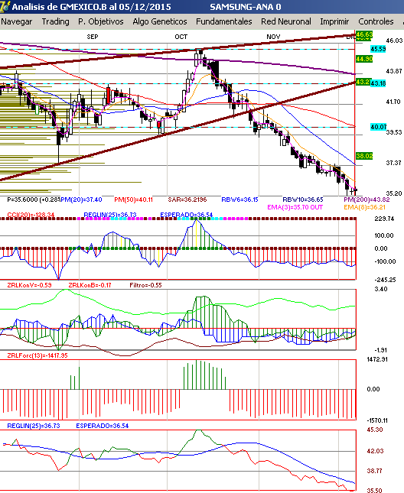404x493 pixels.
Task: Click the 43.18 cyan price level tag
Action: (378, 83)
